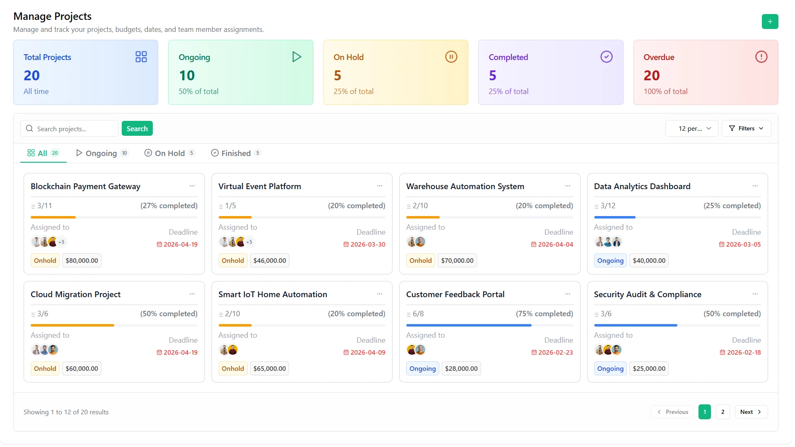Click the On Hold pause icon in summary card
Screen dimensions: 795x447
click(451, 57)
